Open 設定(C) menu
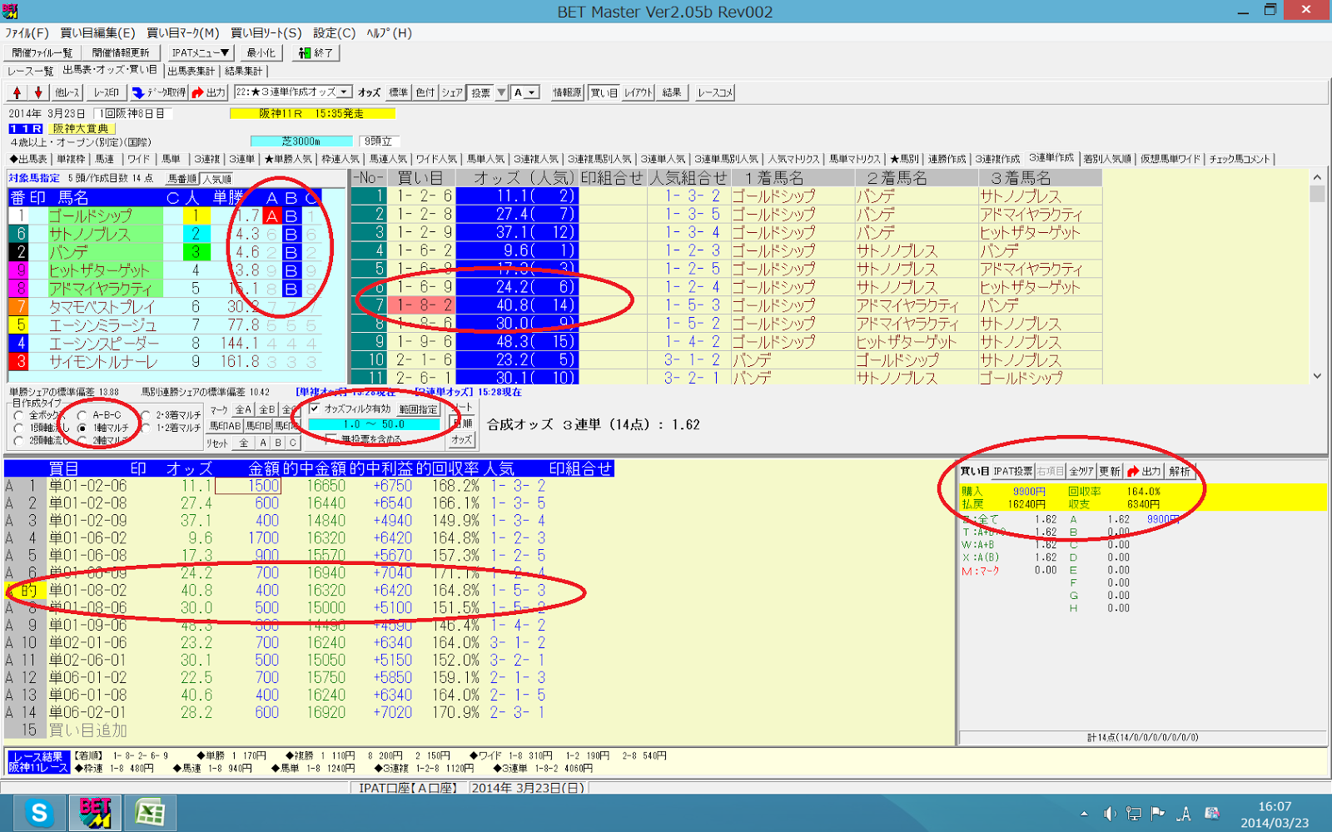 pos(334,32)
